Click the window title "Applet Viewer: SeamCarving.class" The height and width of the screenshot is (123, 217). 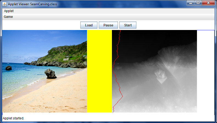[32, 4]
